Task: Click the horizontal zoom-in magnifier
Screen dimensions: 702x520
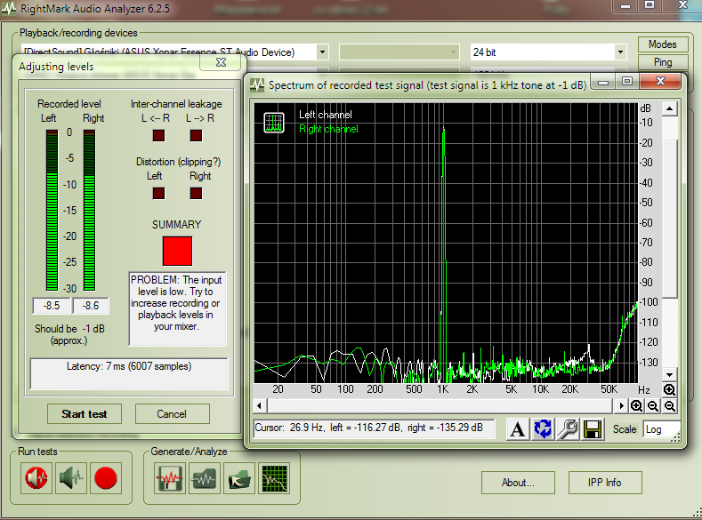Action: coord(636,406)
